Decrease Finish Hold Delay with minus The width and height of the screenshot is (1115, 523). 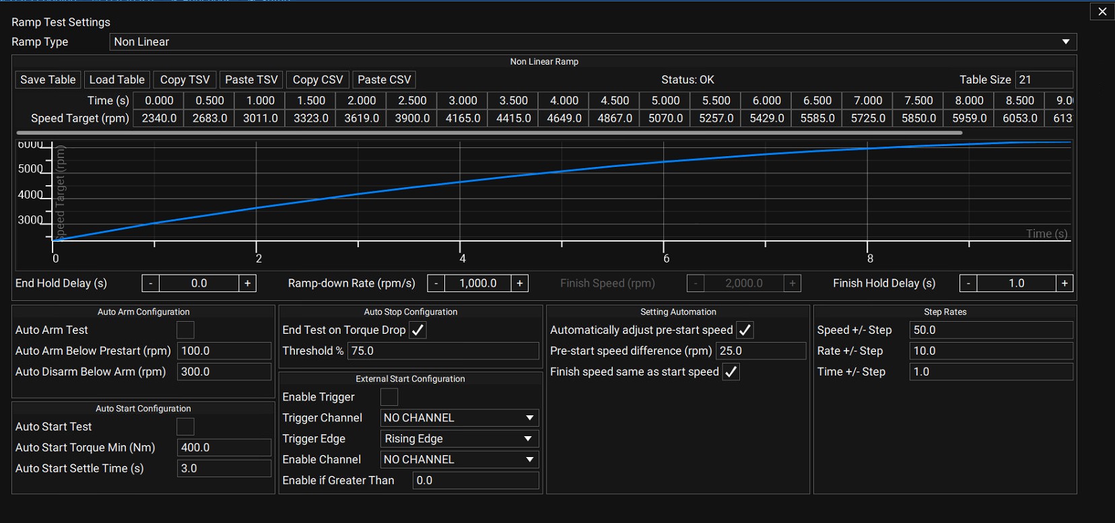pos(968,283)
